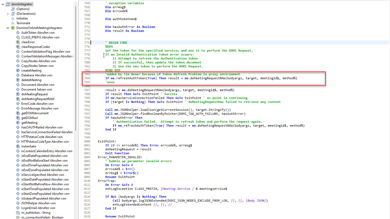Collapse the DominoOnlineMeetingIntegrator class node
This screenshot has width=390, height=219.
[7, 28]
